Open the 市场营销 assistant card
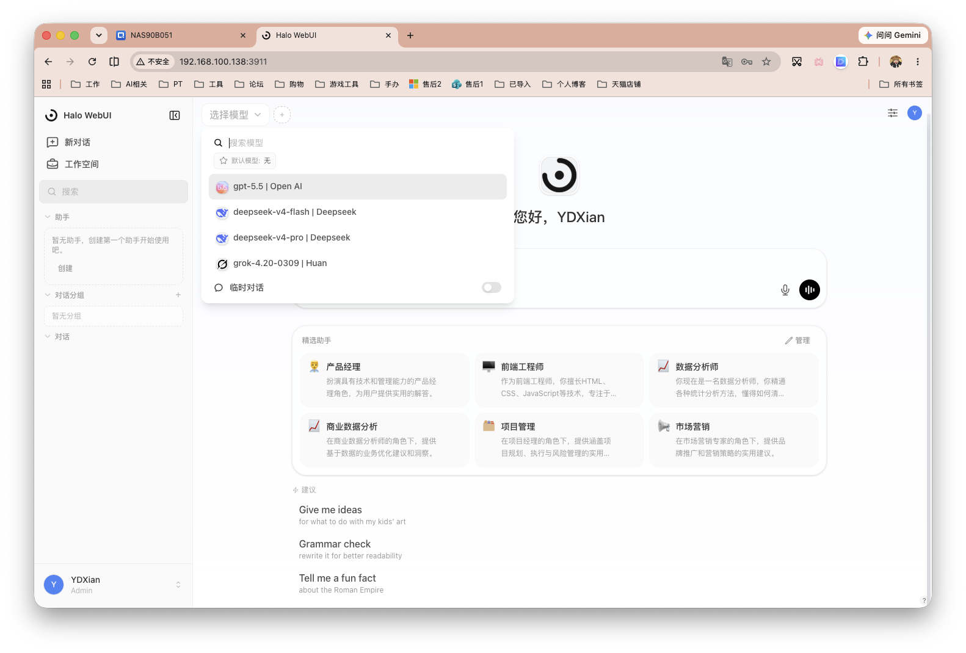The height and width of the screenshot is (653, 966). coord(734,440)
